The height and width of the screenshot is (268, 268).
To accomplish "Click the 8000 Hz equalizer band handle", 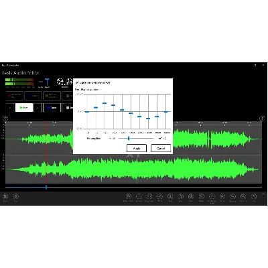I will pos(157,117).
